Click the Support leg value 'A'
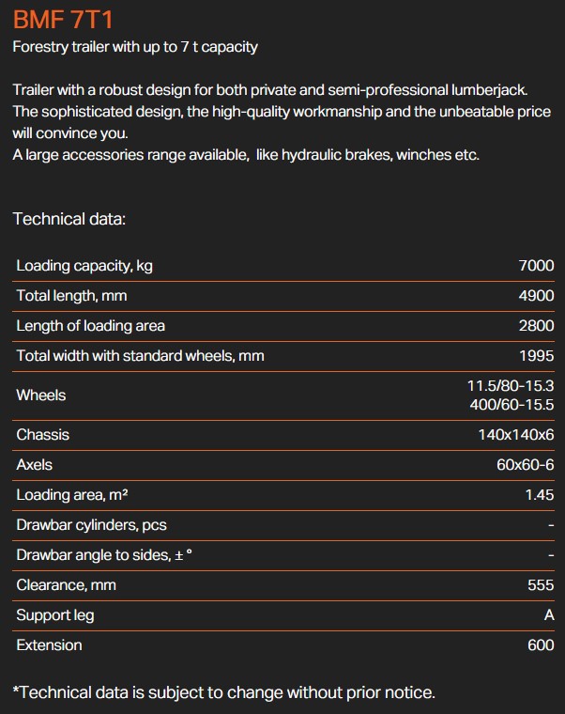The width and height of the screenshot is (565, 714). click(x=548, y=615)
